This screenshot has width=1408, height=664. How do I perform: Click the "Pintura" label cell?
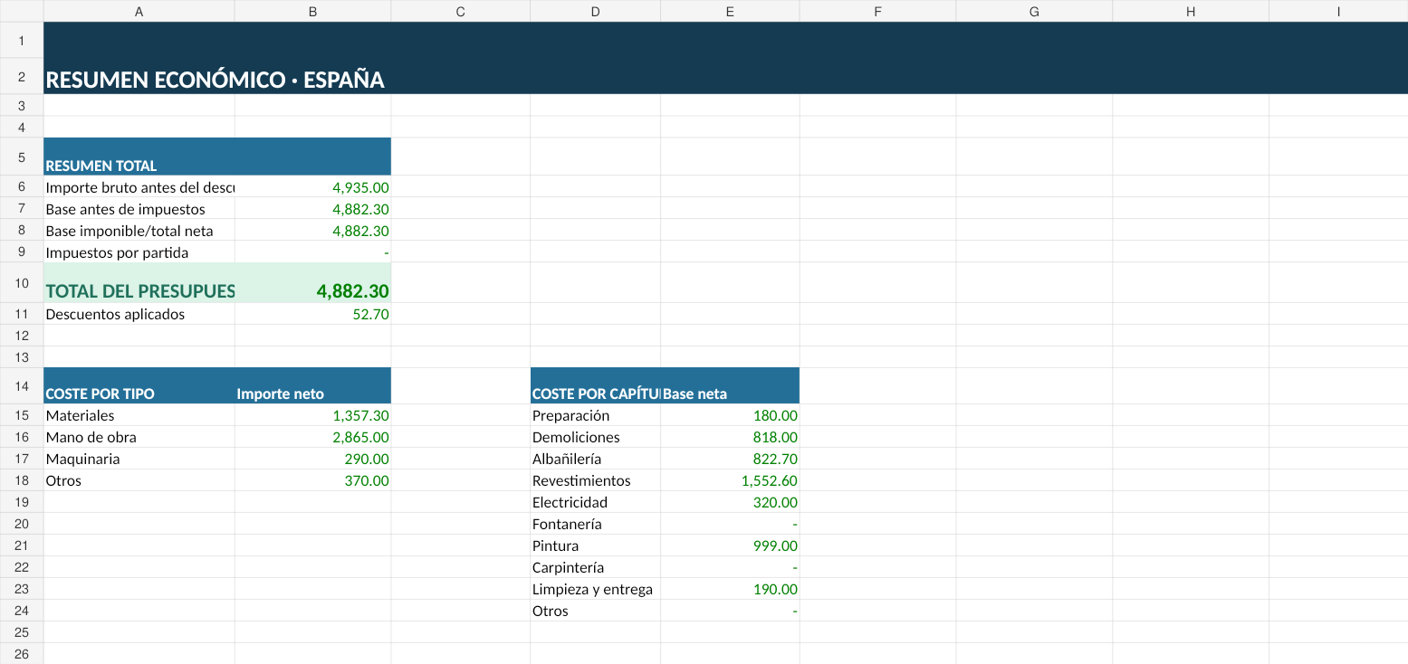point(596,545)
